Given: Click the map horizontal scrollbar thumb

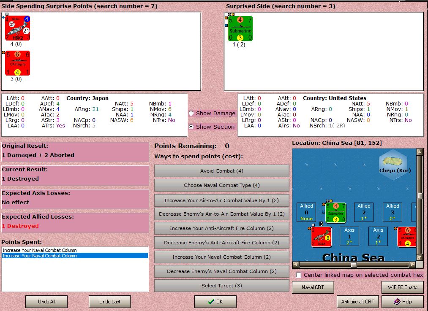Looking at the screenshot, I should click(x=354, y=265).
